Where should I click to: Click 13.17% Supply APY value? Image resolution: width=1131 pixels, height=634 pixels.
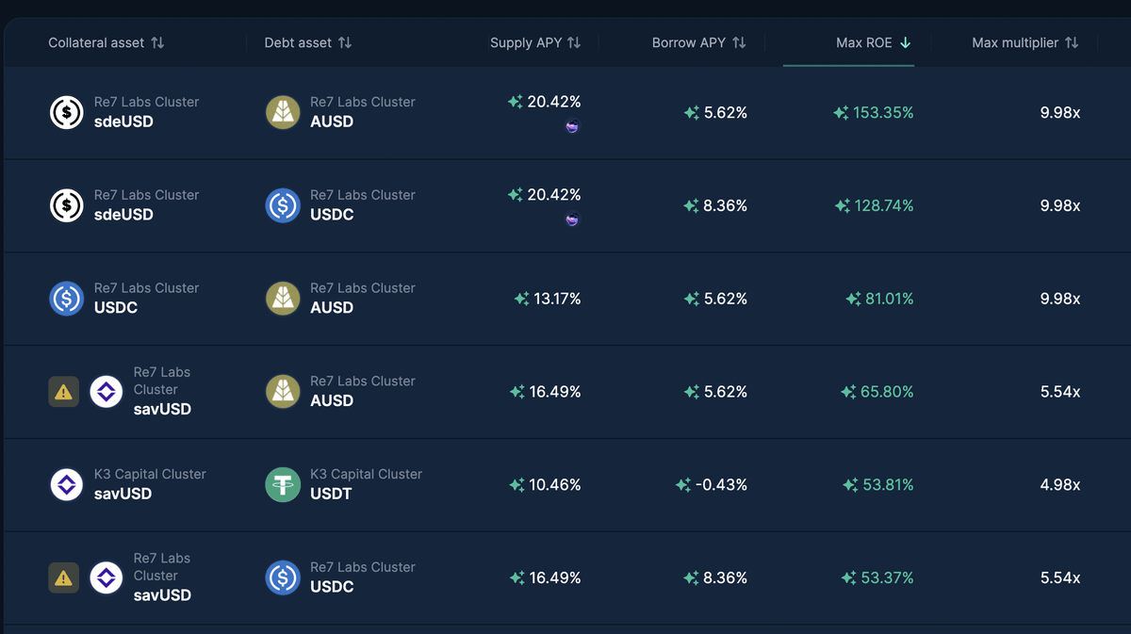tap(557, 299)
